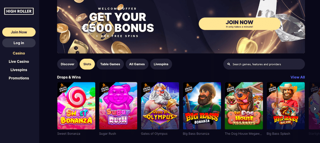Focus the search games and providers field
The image size is (320, 143).
point(264,64)
